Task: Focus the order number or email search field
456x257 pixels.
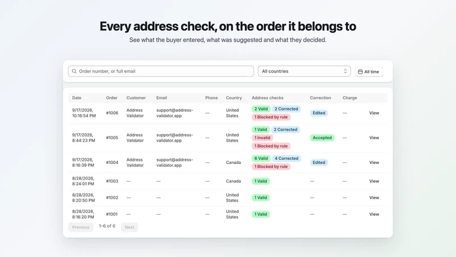Action: [161, 71]
